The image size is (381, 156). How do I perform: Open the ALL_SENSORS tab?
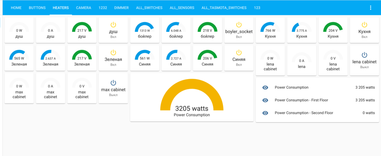pos(182,8)
